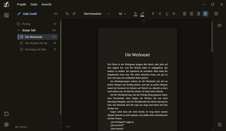Click the Die Werkstatt chapter heading

[x=138, y=55]
